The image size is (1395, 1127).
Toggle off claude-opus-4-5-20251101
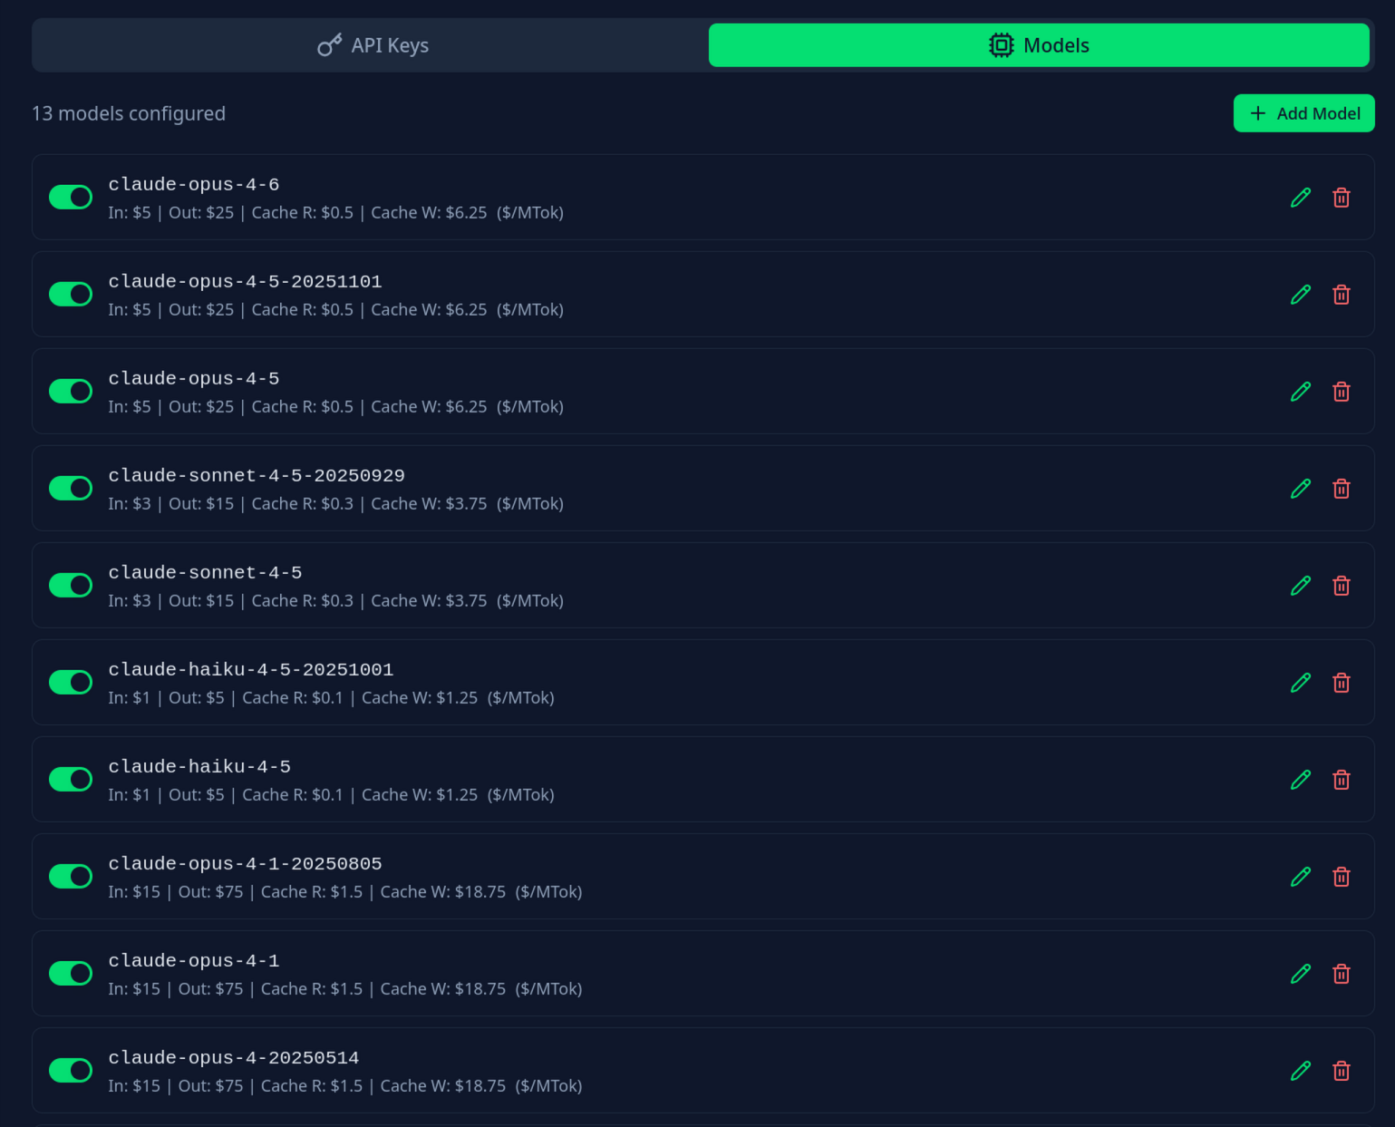point(71,294)
